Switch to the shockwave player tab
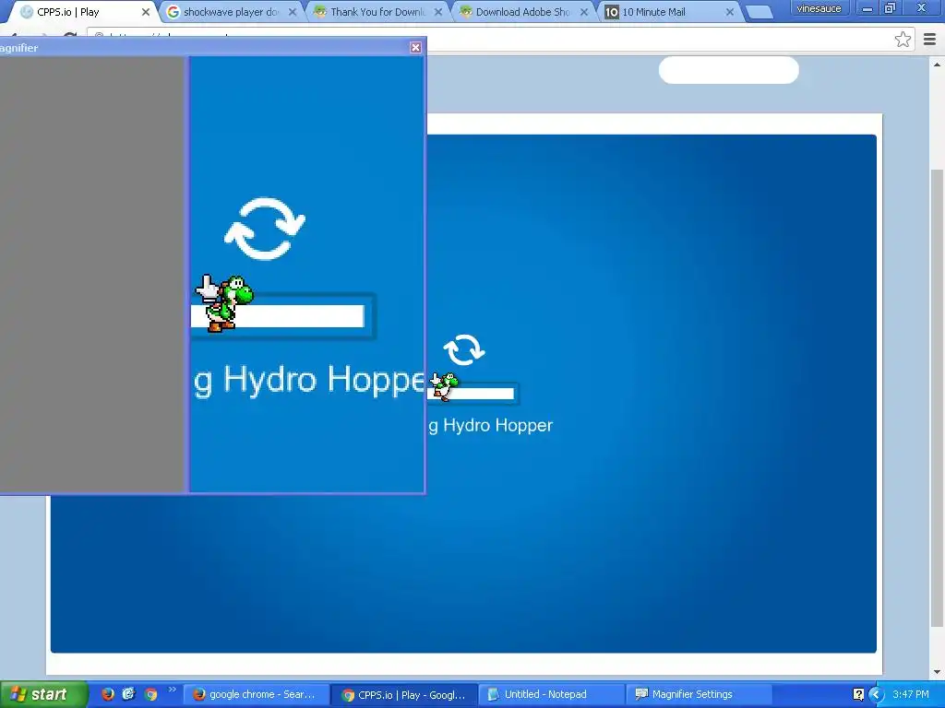The width and height of the screenshot is (945, 708). (x=231, y=12)
